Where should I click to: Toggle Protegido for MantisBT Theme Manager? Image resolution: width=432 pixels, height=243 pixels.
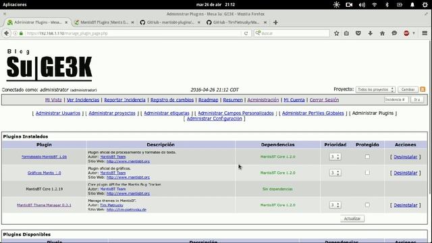pos(367,205)
